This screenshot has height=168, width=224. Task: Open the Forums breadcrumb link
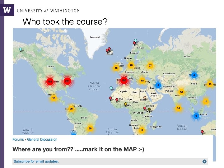point(18,139)
